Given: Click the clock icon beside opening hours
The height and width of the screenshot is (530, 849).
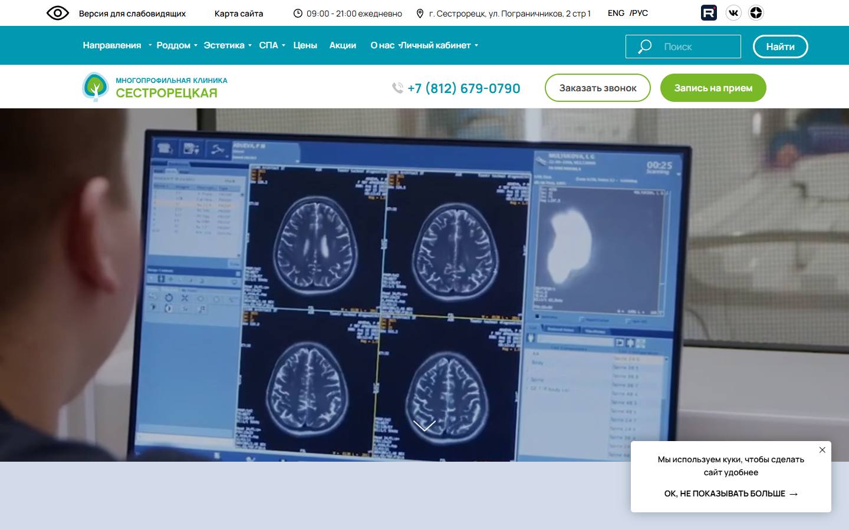Looking at the screenshot, I should (298, 14).
